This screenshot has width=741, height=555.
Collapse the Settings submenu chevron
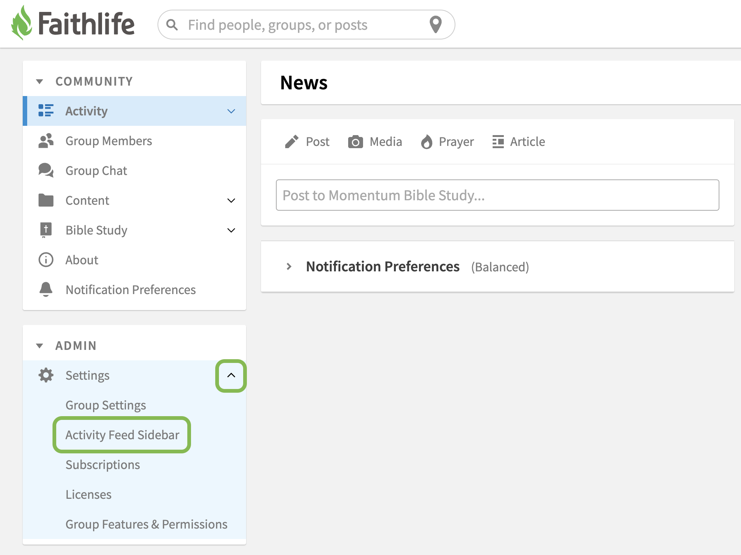(231, 375)
